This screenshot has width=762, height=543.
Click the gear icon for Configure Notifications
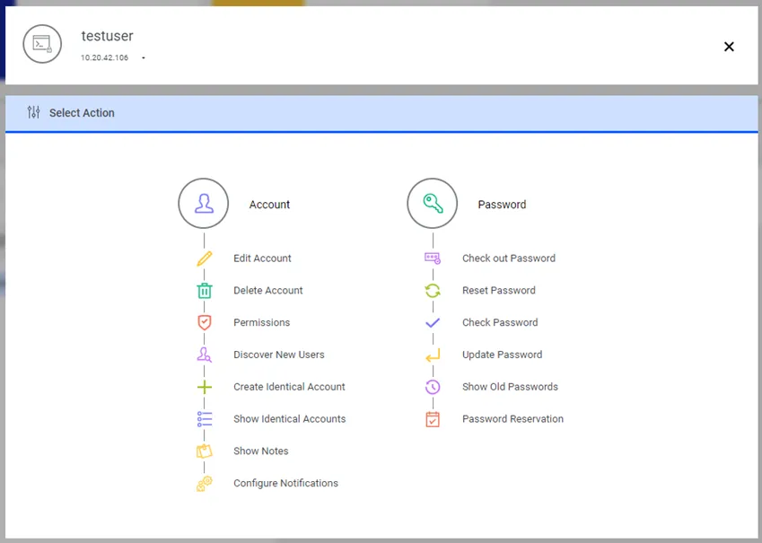pos(204,483)
